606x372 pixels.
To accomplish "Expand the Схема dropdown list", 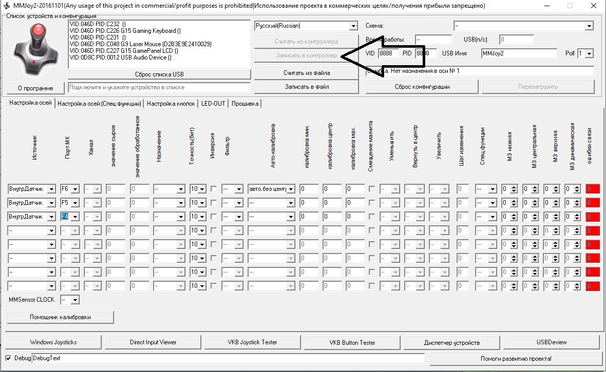I will tap(523, 26).
